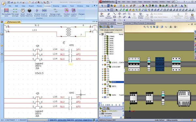Switch to Evaluate tab in SolidWorks
The height and width of the screenshot is (122, 196).
coord(128,23)
